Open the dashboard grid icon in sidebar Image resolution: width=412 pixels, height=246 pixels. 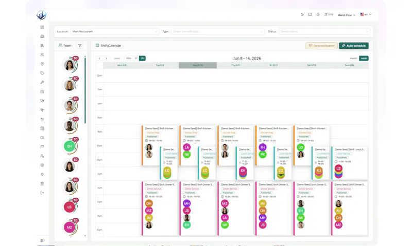click(42, 27)
